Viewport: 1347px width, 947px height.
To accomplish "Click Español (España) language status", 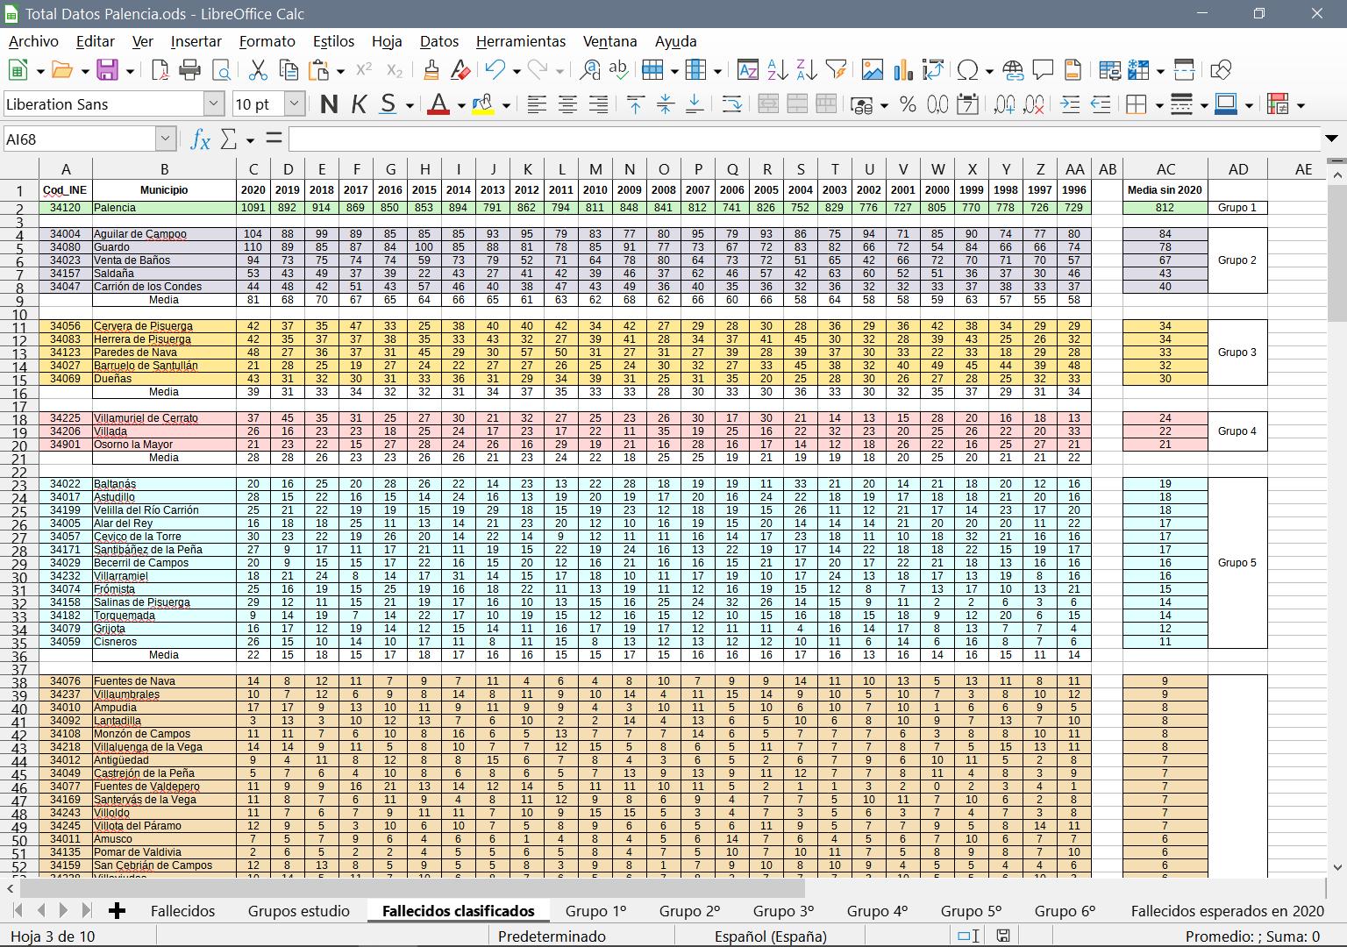I will [x=770, y=936].
